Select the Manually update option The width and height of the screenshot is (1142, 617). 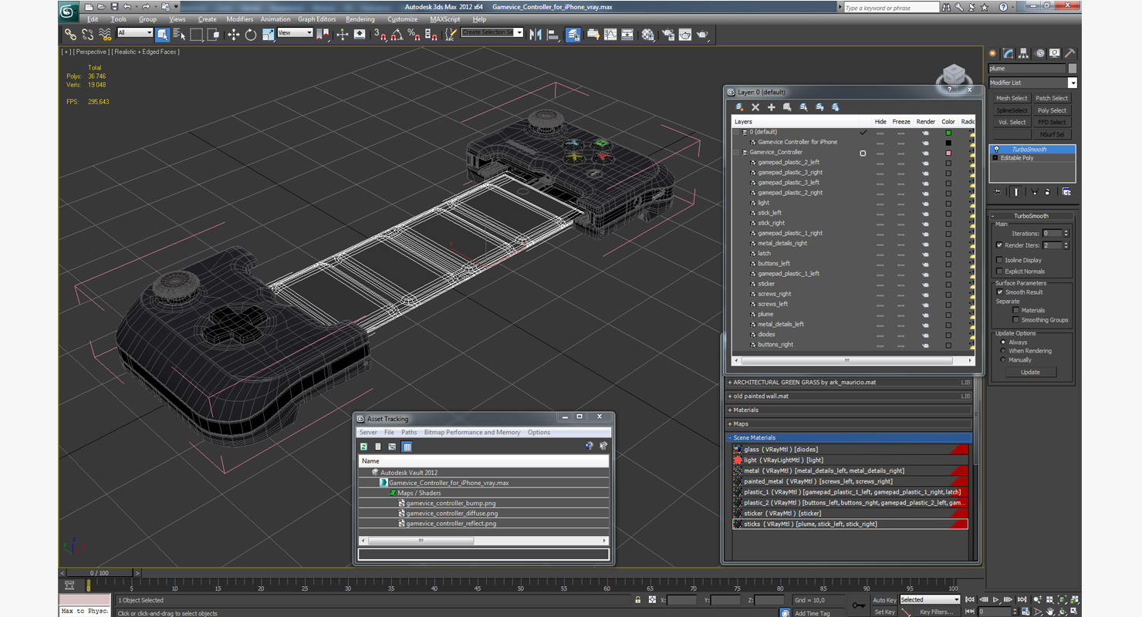point(1003,359)
